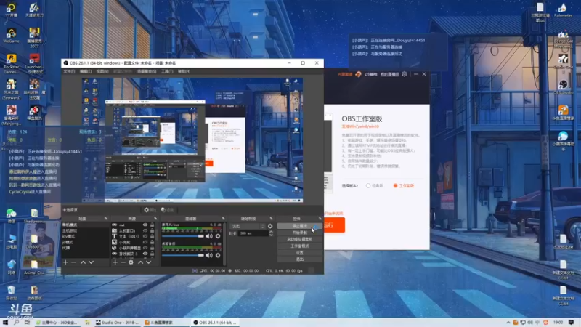Open the 工具(T) menu in OBS
Image resolution: width=581 pixels, height=327 pixels.
tap(167, 71)
